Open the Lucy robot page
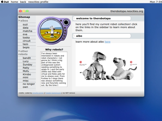This screenshot has width=162, height=121. pyautogui.click(x=25, y=61)
